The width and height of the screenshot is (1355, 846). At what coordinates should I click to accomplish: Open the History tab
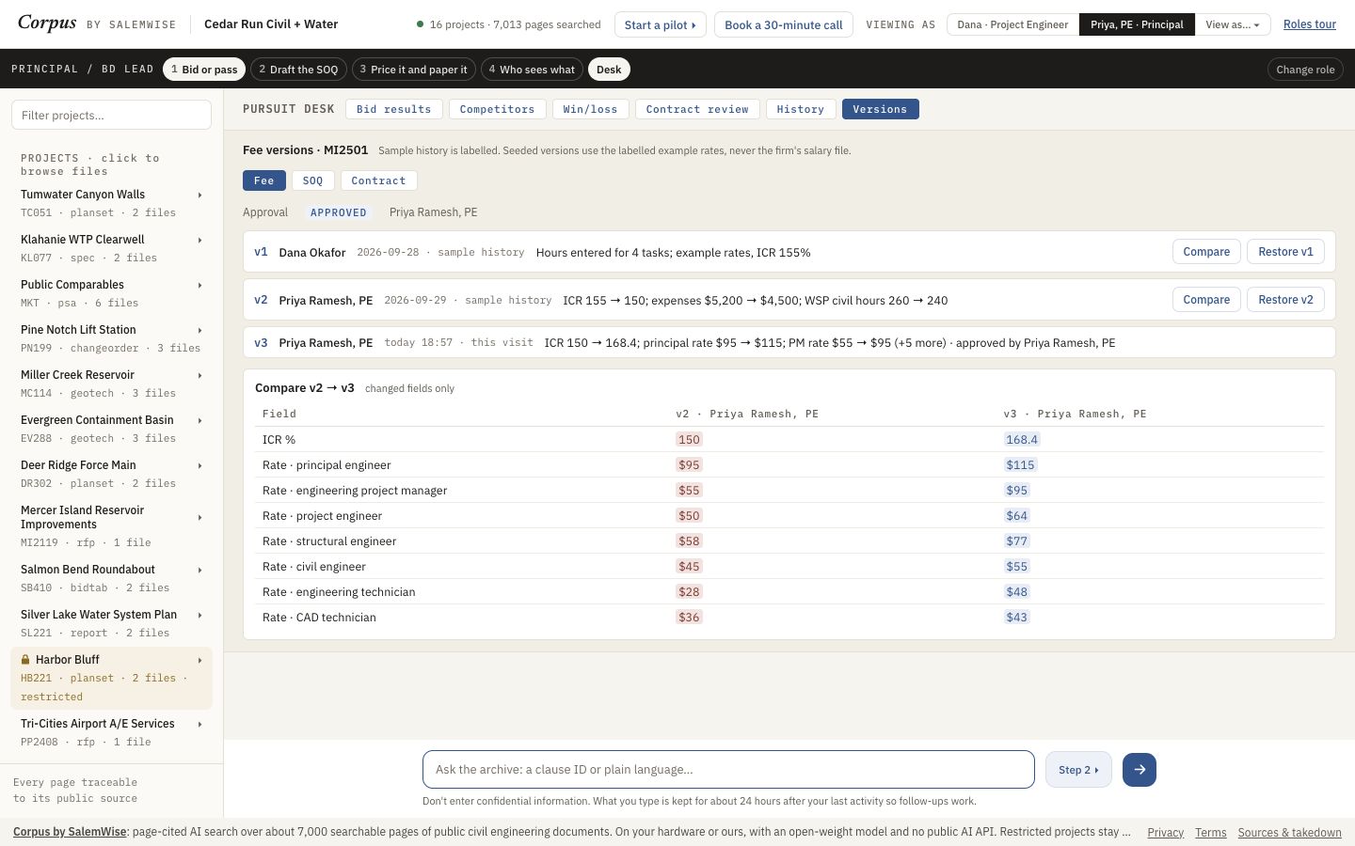(x=801, y=109)
